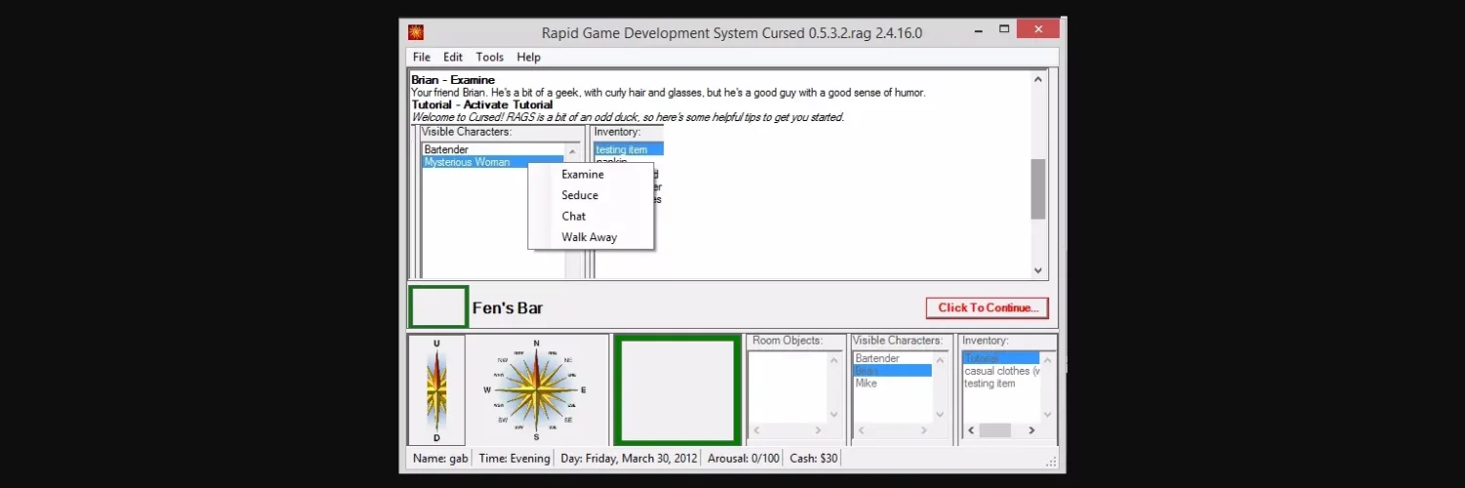Click the large green-bordered portrait box
The width and height of the screenshot is (1465, 488).
[x=676, y=389]
